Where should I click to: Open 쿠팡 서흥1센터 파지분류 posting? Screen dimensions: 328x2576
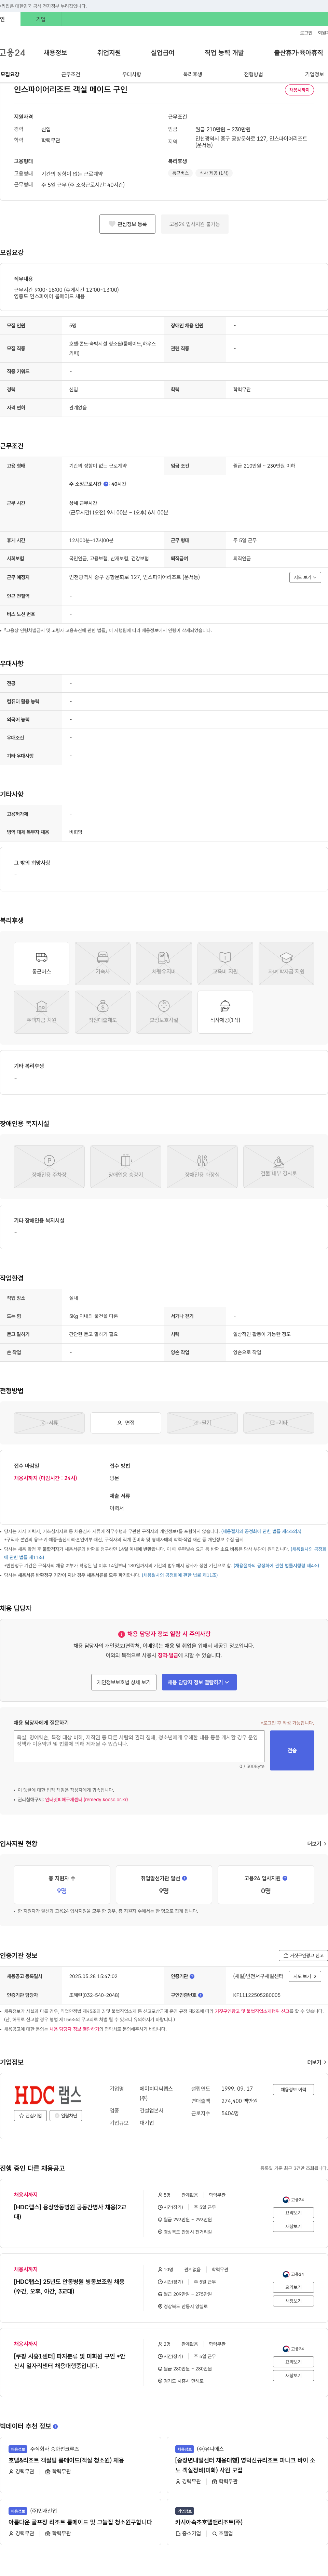pyautogui.click(x=70, y=2360)
